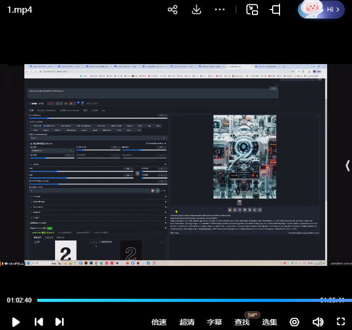Expand the side panel with right-edge chevron

click(x=347, y=166)
